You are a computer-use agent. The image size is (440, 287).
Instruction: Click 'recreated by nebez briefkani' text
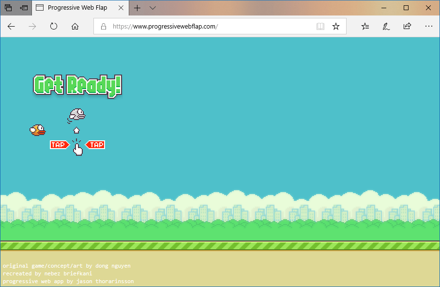click(x=47, y=273)
